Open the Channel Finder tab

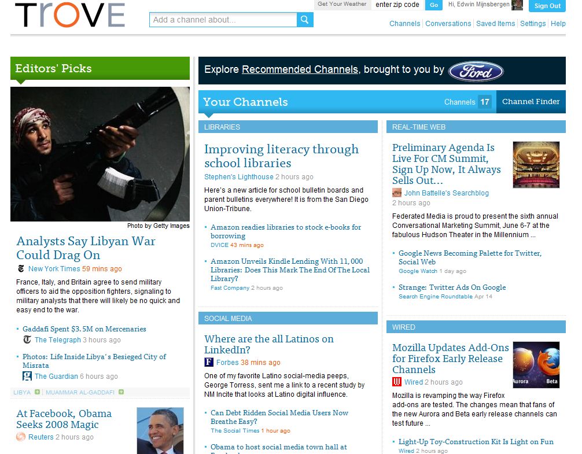531,102
